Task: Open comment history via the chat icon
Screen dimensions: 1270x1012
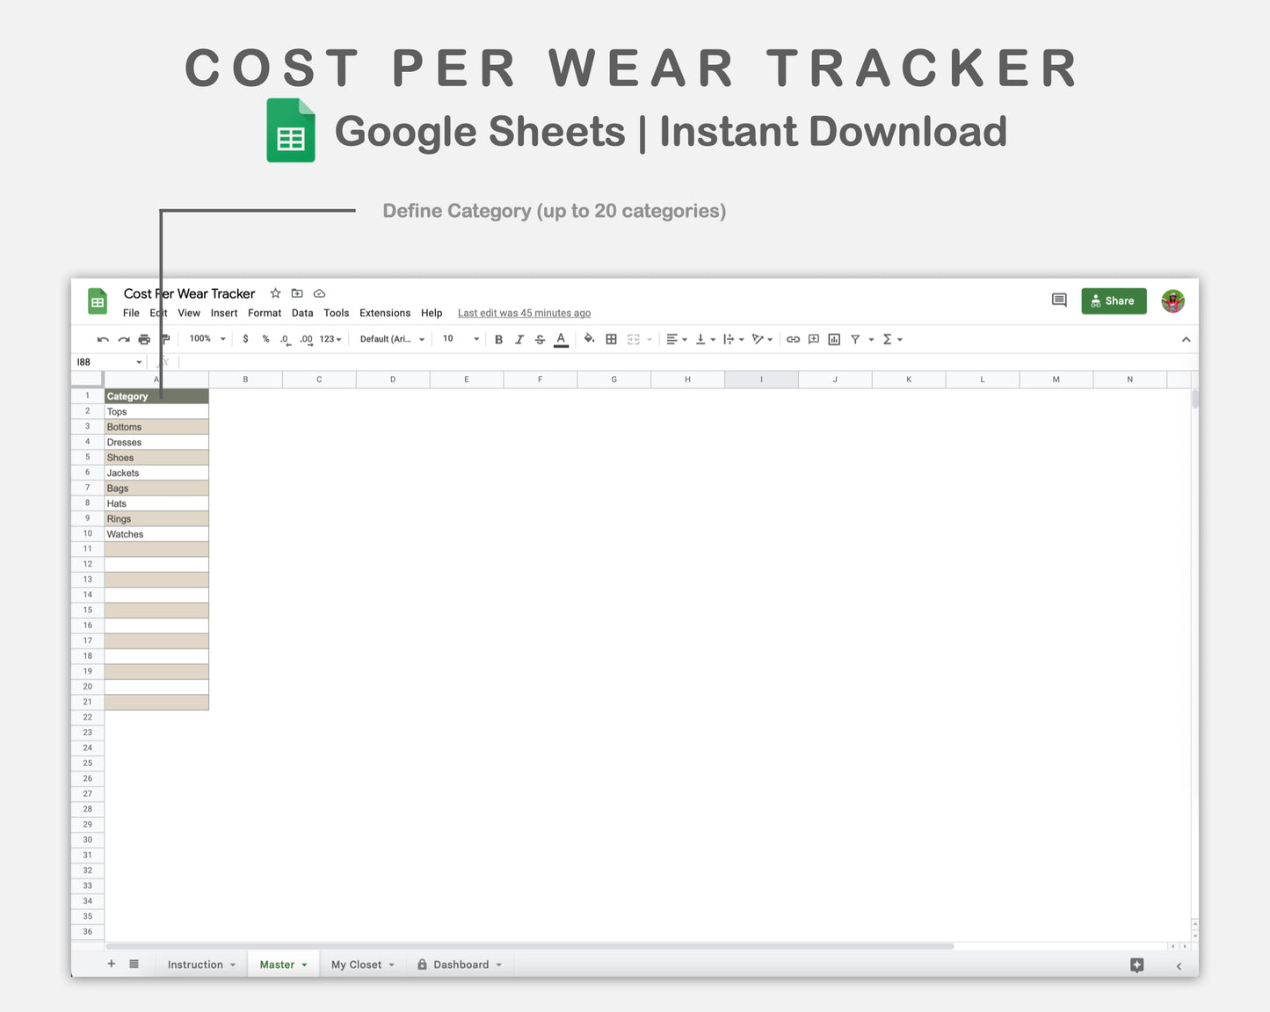Action: click(x=1058, y=300)
